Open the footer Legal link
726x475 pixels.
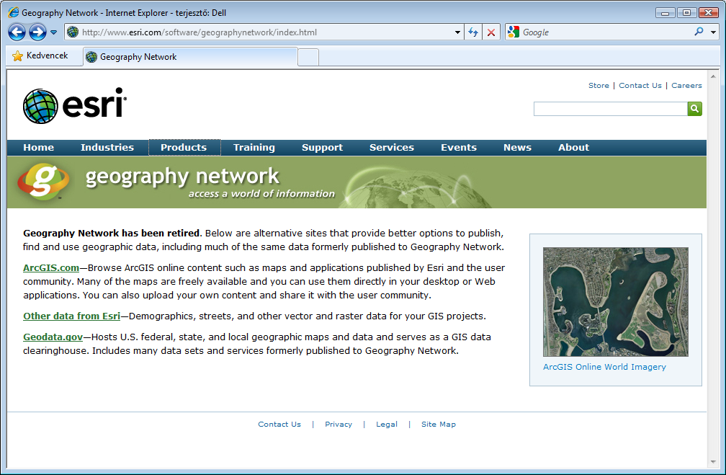click(x=387, y=424)
